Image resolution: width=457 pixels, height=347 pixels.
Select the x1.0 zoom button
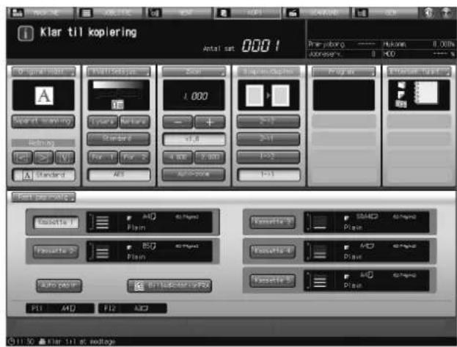pos(194,139)
